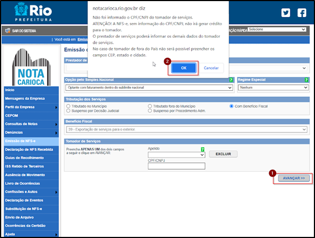Expand the Consultas de Notas submenu
Image resolution: width=315 pixels, height=238 pixels.
[x=56, y=124]
